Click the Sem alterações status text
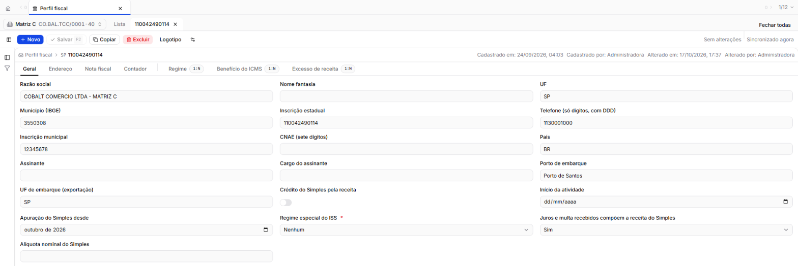 click(x=722, y=39)
